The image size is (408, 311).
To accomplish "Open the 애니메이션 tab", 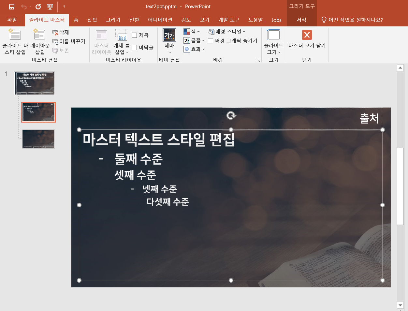I will [x=160, y=20].
